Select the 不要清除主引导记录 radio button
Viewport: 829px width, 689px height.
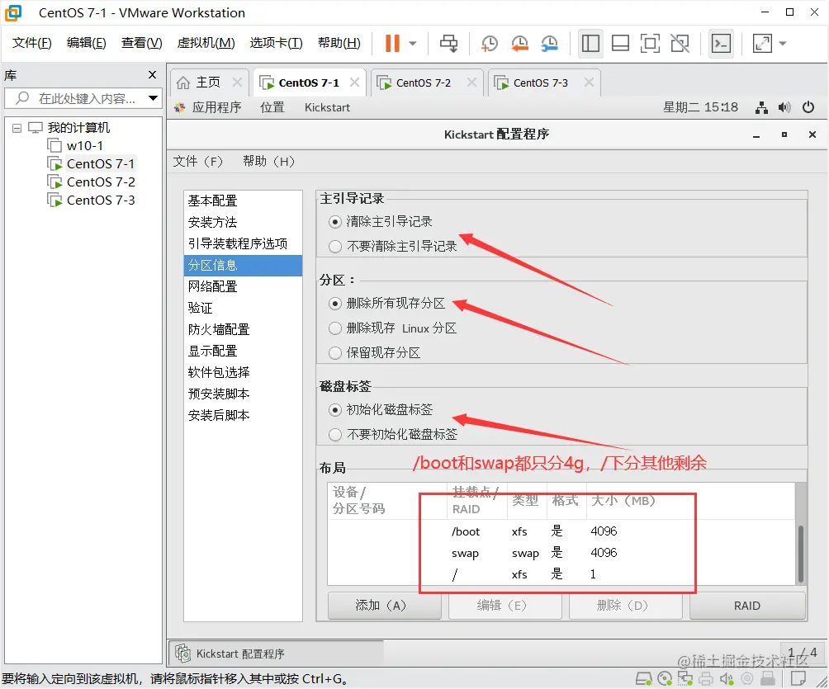[334, 247]
